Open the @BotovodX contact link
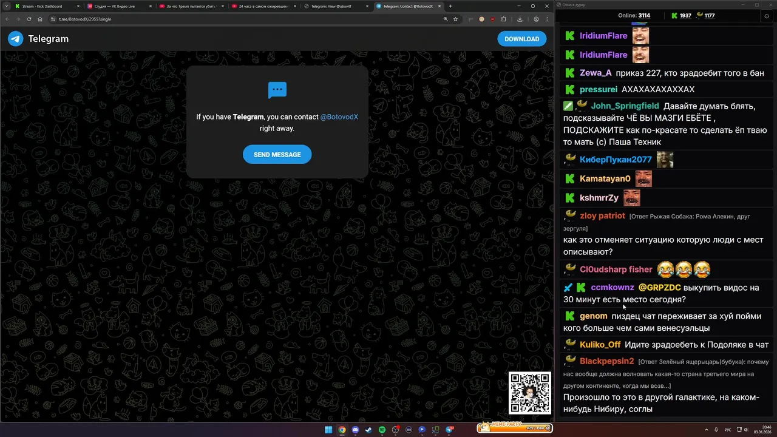The image size is (777, 437). [339, 117]
